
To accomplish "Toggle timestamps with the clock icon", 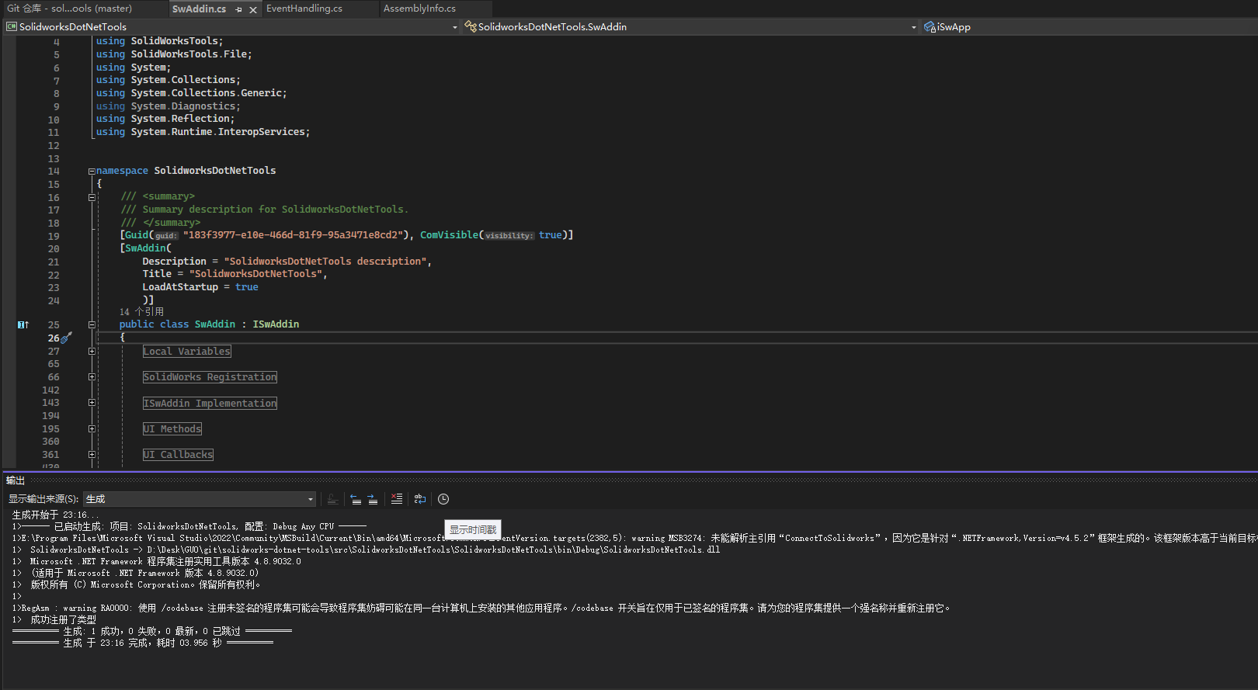I will [x=443, y=499].
